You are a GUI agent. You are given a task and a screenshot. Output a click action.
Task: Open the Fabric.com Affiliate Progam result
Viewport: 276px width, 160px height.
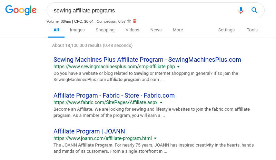pyautogui.click(x=114, y=96)
